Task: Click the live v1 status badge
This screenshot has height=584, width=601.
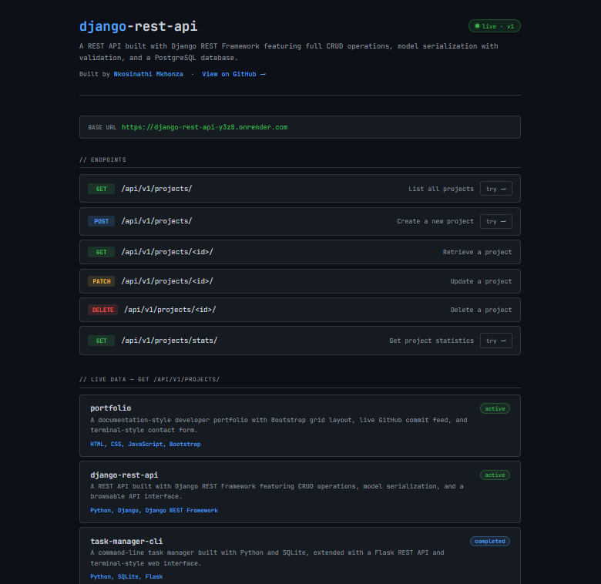Action: coord(495,26)
